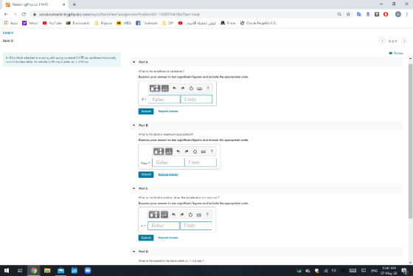The image size is (413, 276).
Task: Click the Part A Value field
Action: pos(164,99)
